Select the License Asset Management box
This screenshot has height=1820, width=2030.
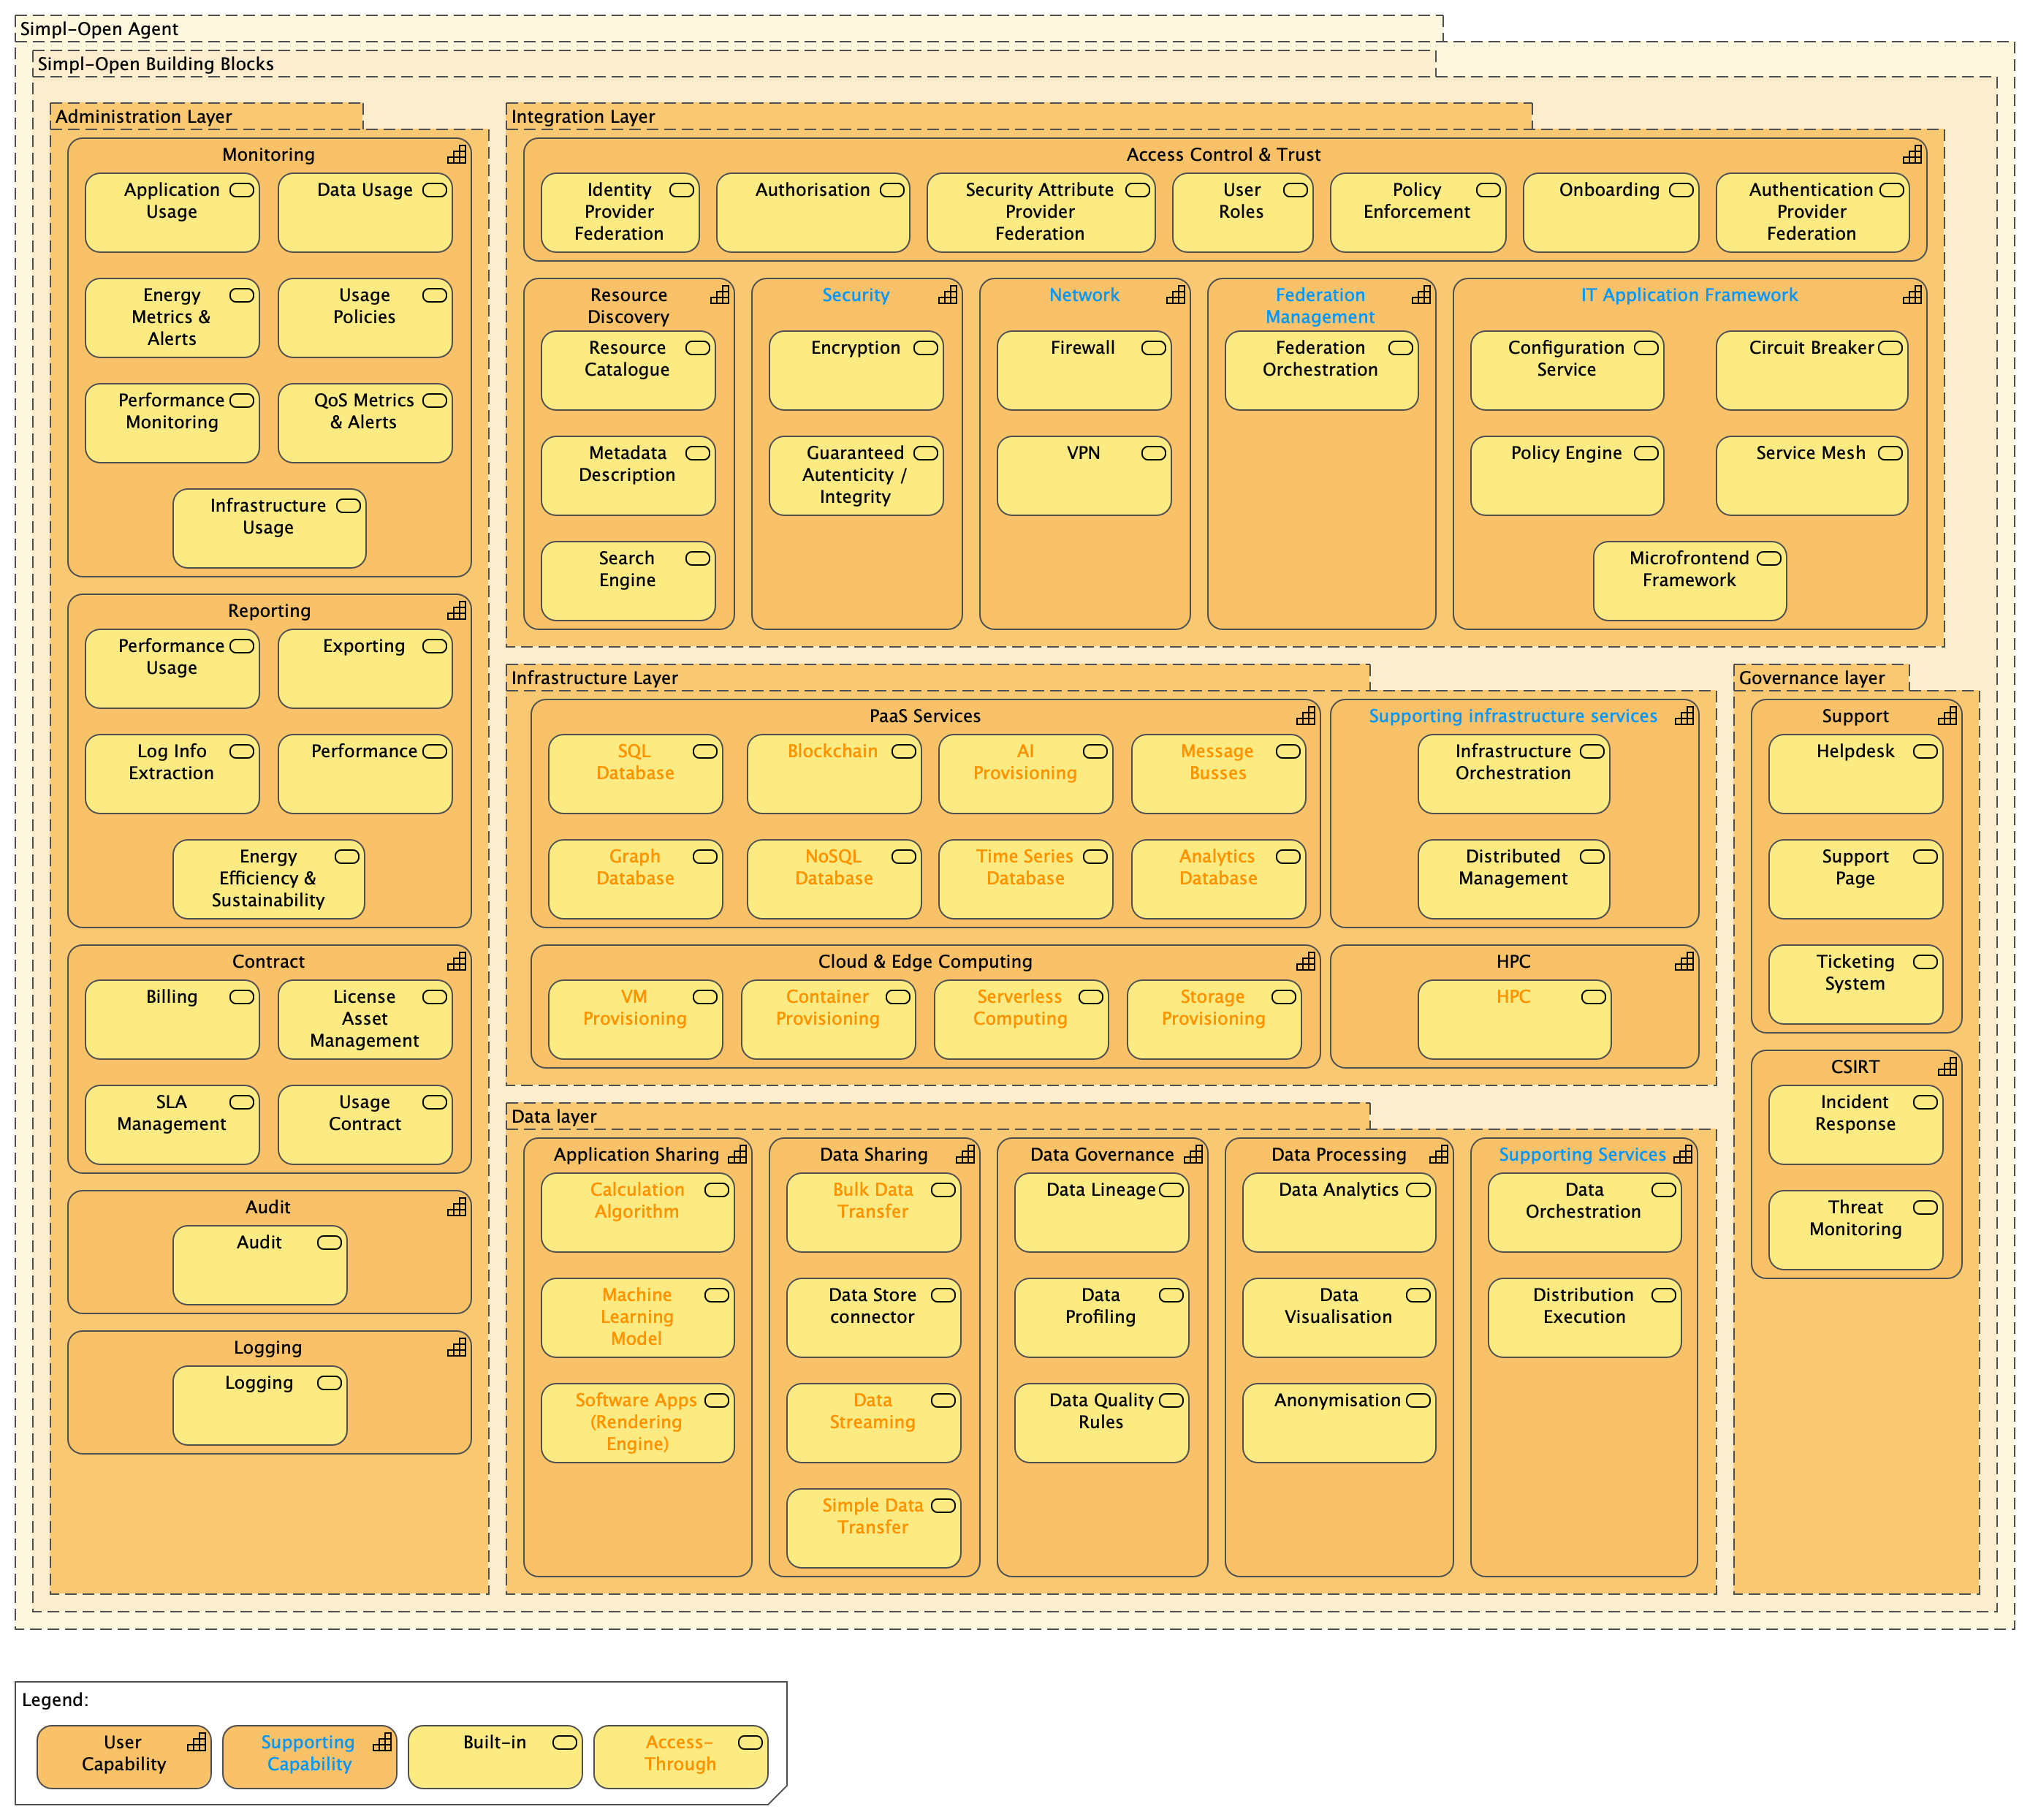(365, 1020)
